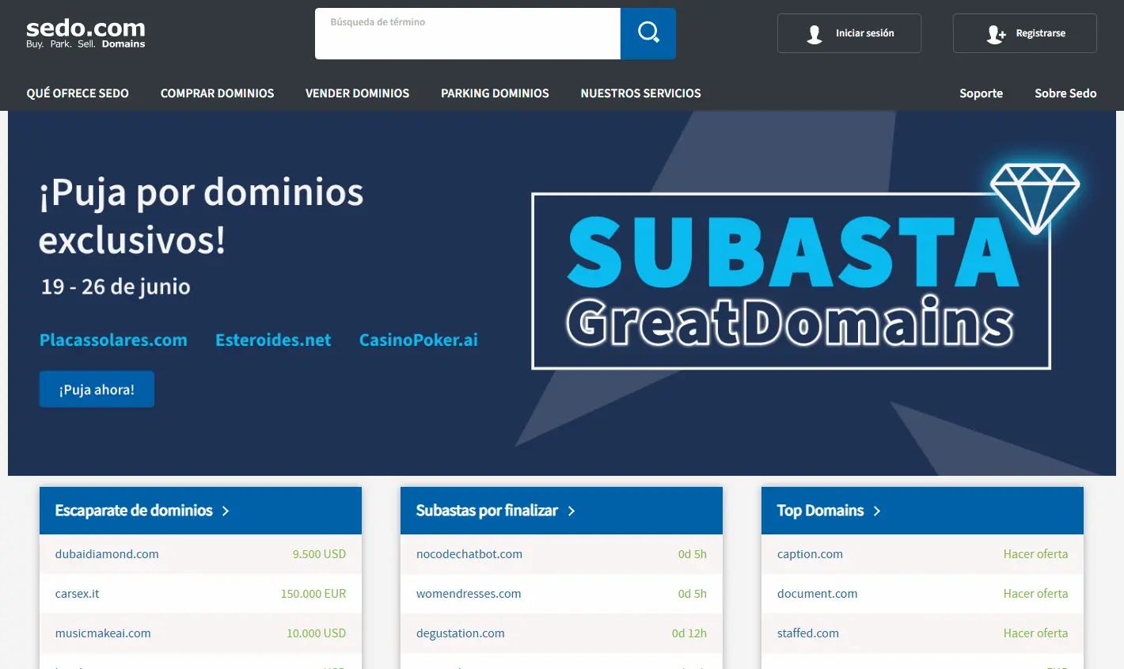Viewport: 1124px width, 669px height.
Task: Click the Iniciar sesión button
Action: pos(849,33)
